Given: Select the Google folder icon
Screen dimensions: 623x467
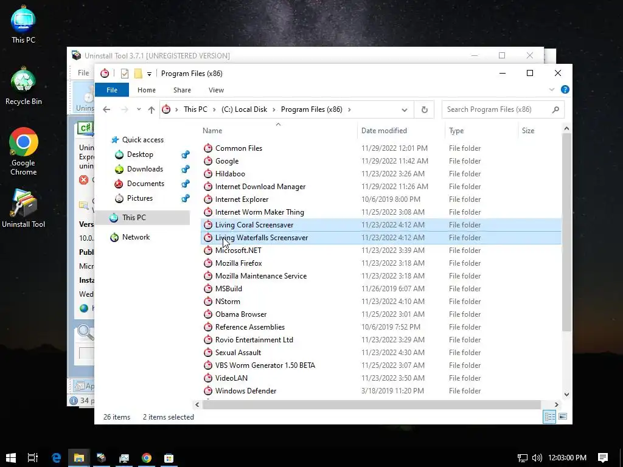Looking at the screenshot, I should pos(208,161).
